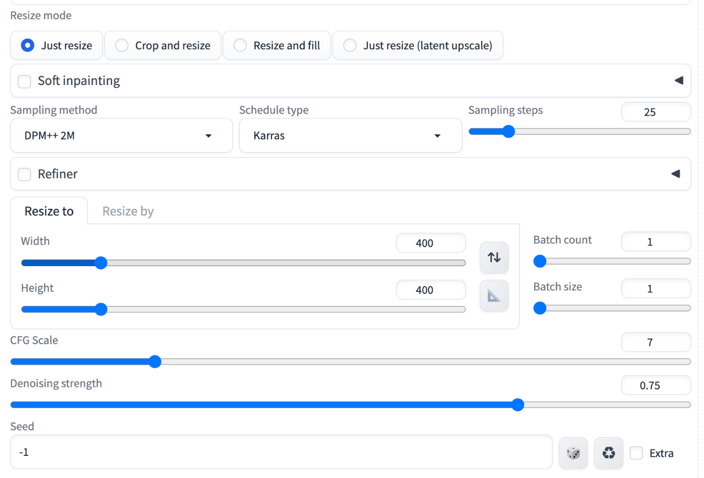Image resolution: width=704 pixels, height=478 pixels.
Task: Select the Resize to tab
Action: coord(49,211)
